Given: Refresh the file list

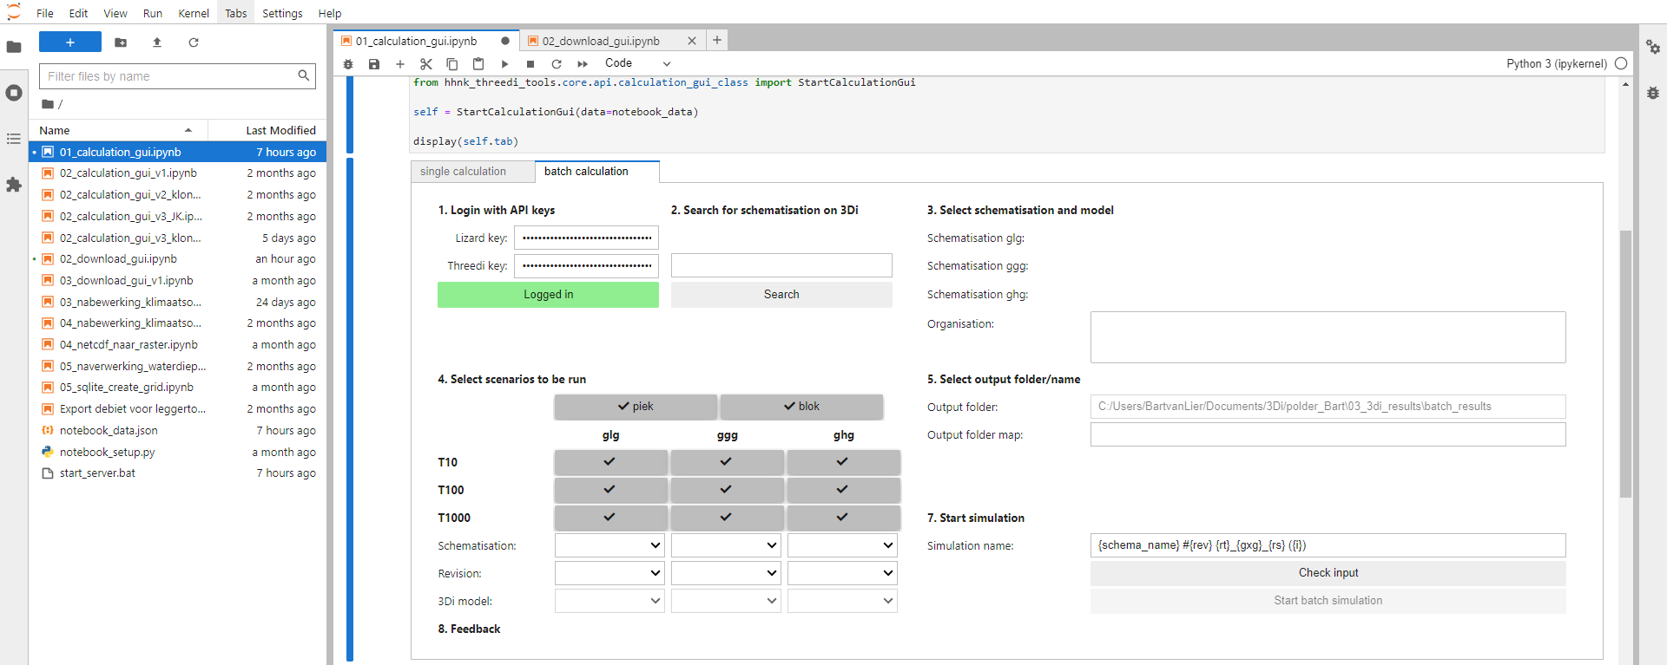Looking at the screenshot, I should pos(194,42).
